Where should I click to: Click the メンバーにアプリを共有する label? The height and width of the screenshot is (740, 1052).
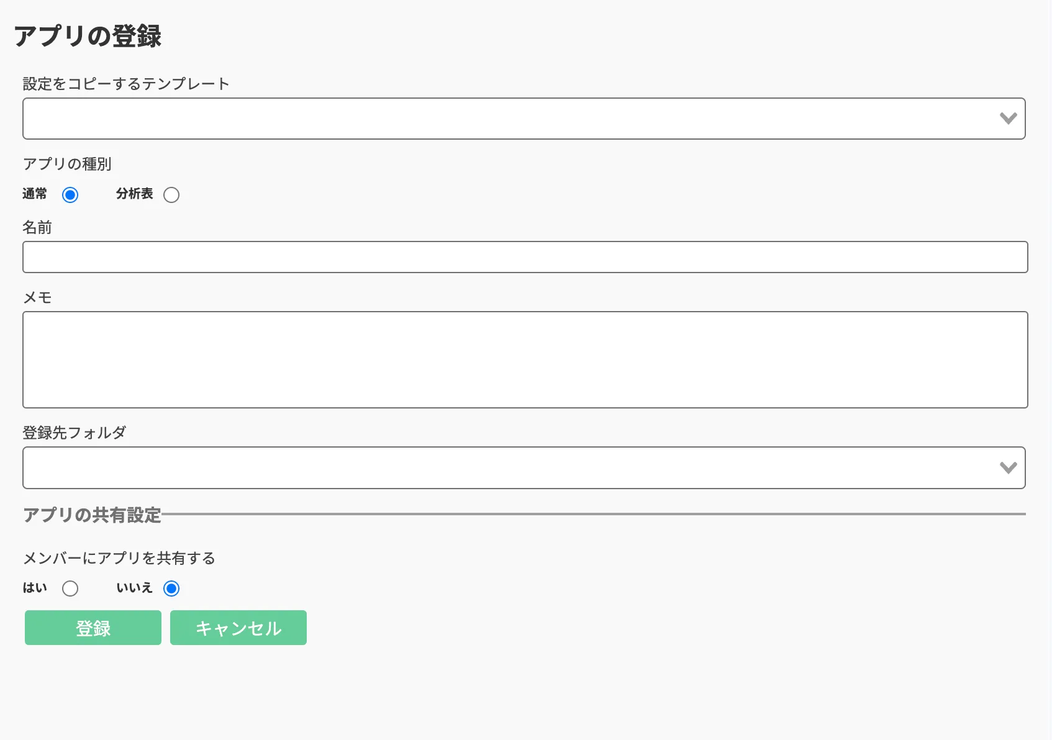pyautogui.click(x=119, y=558)
